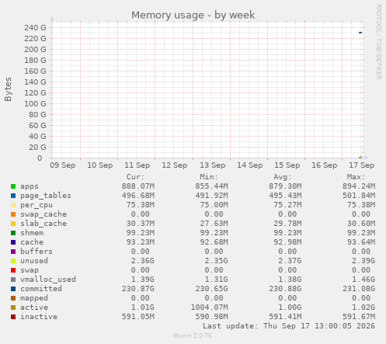Viewport: 386px width, 344px height.
Task: Click the dark red inactive swatch
Action: (13, 317)
